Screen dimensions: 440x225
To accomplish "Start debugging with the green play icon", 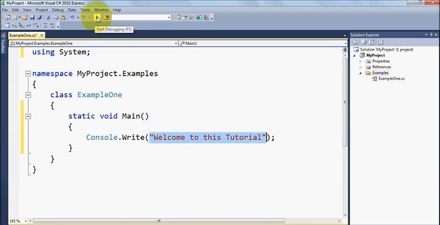I will pyautogui.click(x=97, y=17).
